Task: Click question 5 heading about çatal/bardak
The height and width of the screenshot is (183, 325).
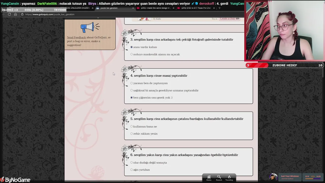Action: (187, 119)
